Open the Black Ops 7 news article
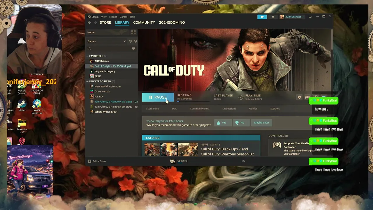373x210 pixels. (227, 151)
